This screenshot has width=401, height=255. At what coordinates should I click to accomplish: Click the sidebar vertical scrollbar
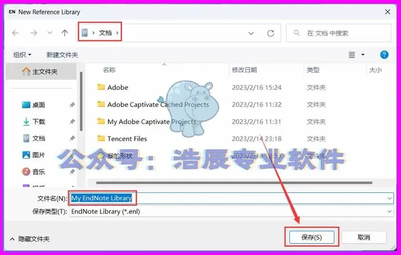coord(81,101)
